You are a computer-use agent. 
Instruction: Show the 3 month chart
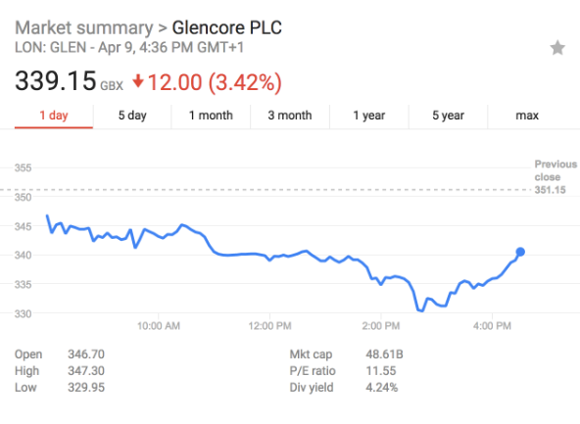click(290, 116)
